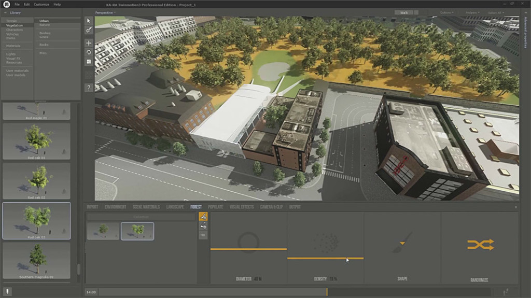Screen dimensions: 531x298
Task: Switch to the Environment tab
Action: pyautogui.click(x=115, y=207)
